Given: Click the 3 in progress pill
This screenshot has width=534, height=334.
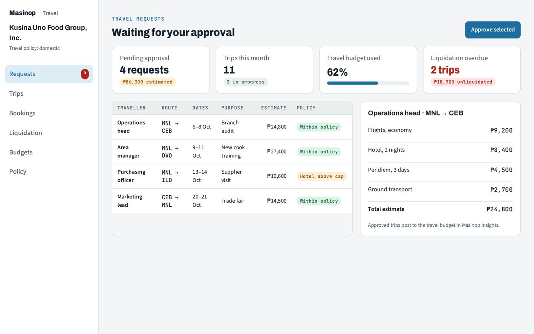Looking at the screenshot, I should [x=245, y=82].
